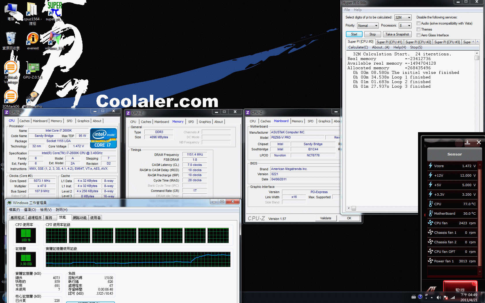The height and width of the screenshot is (303, 485).
Task: Open the Recycle Bin desktop icon
Action: tap(11, 41)
